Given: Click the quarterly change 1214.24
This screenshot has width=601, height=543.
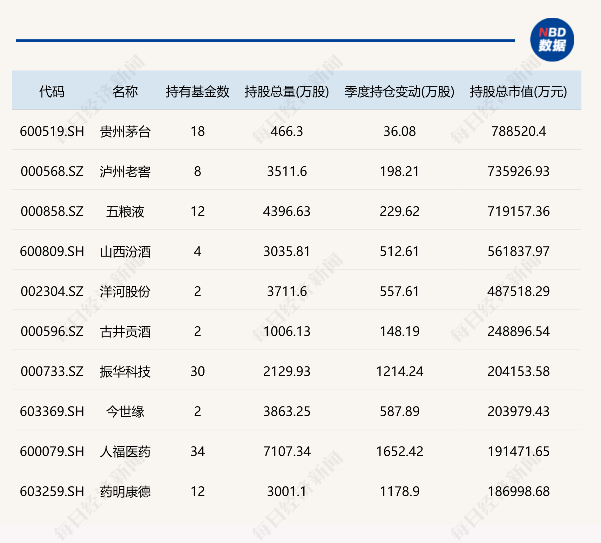Looking at the screenshot, I should tap(400, 371).
